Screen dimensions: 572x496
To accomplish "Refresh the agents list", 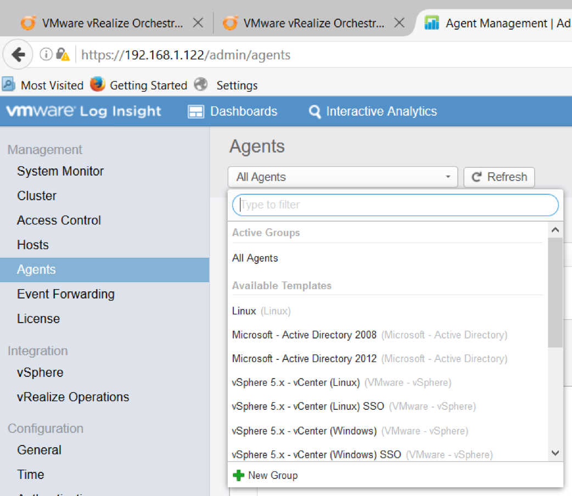I will (x=499, y=177).
